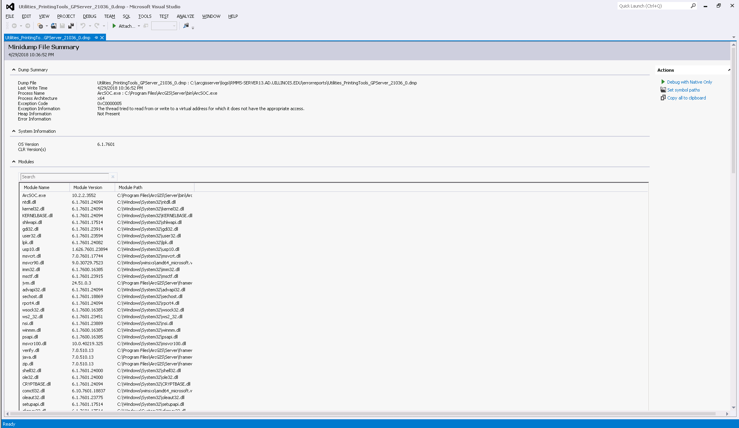Click the green Attach play button
Image resolution: width=739 pixels, height=428 pixels.
[x=114, y=26]
